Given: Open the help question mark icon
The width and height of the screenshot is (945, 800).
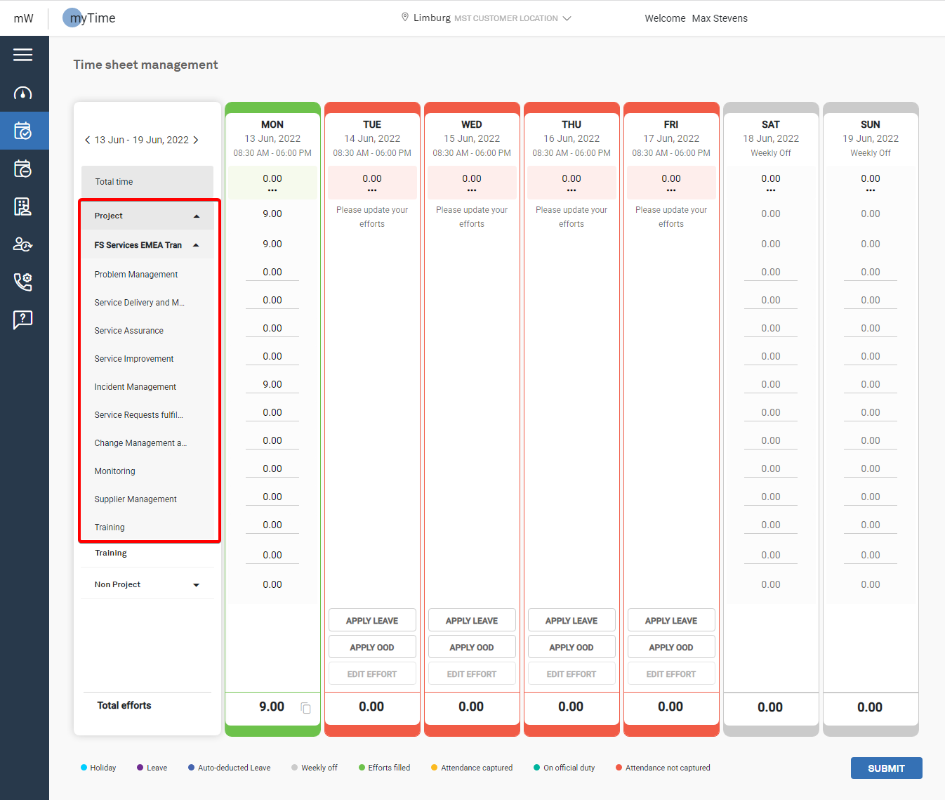Looking at the screenshot, I should (x=23, y=320).
